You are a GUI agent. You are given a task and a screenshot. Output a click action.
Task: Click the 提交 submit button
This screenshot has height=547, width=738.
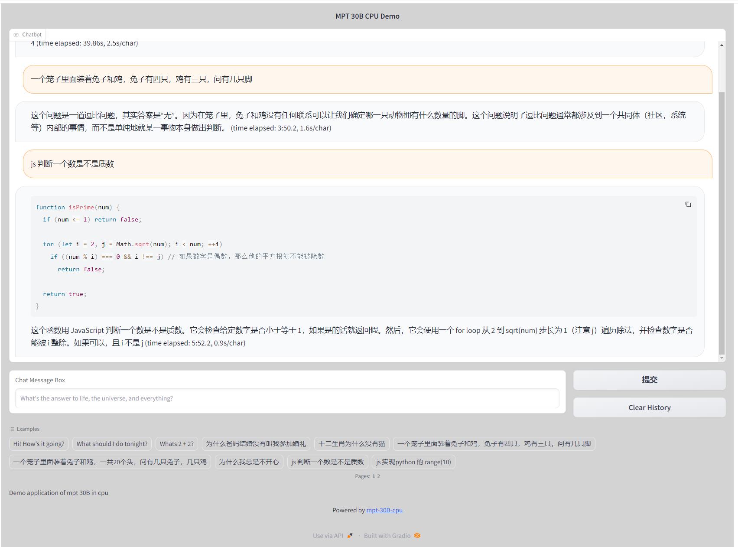point(649,380)
